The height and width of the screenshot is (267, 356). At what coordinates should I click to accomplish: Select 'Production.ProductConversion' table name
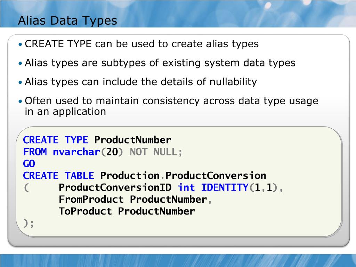point(183,176)
